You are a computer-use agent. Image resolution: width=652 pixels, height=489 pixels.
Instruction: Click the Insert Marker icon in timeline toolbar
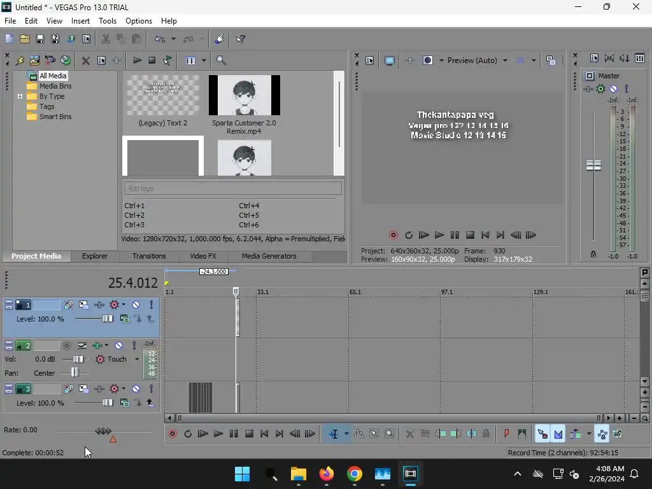(x=506, y=434)
